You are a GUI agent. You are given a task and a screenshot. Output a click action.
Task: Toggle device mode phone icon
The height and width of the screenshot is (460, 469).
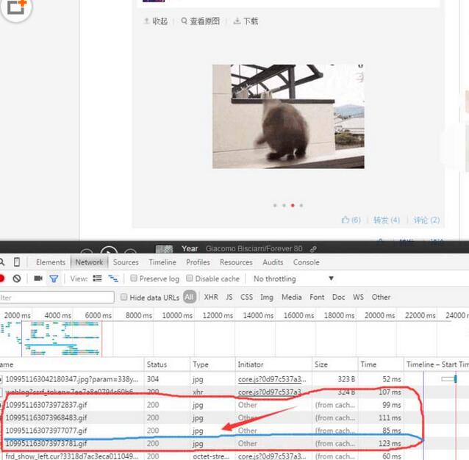click(x=17, y=262)
